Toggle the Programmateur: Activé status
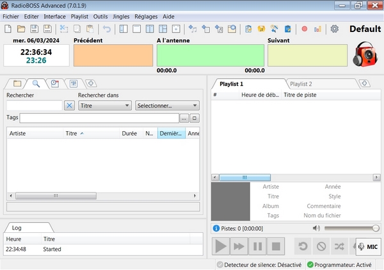Viewport: 384px width, 270px height. 340,265
